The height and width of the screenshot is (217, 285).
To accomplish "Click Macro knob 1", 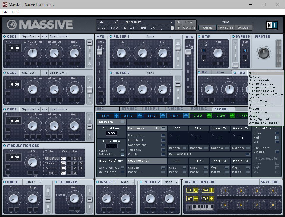I will [x=225, y=191].
